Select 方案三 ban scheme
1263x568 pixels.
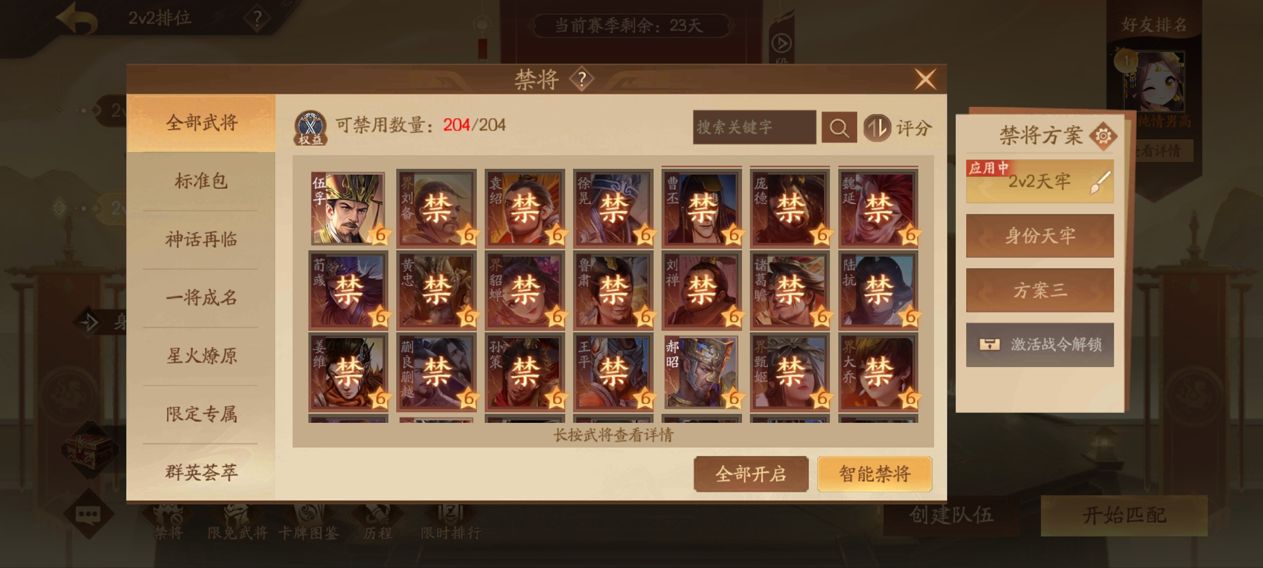pos(1040,290)
